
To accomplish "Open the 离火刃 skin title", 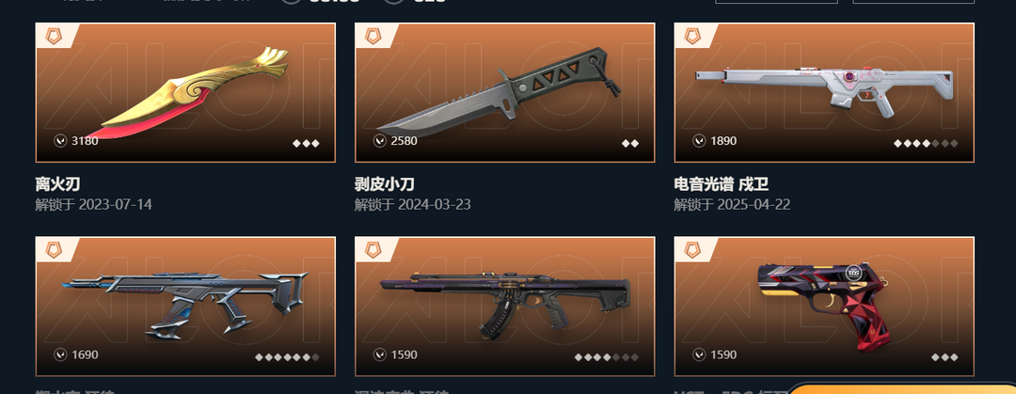I will [57, 184].
